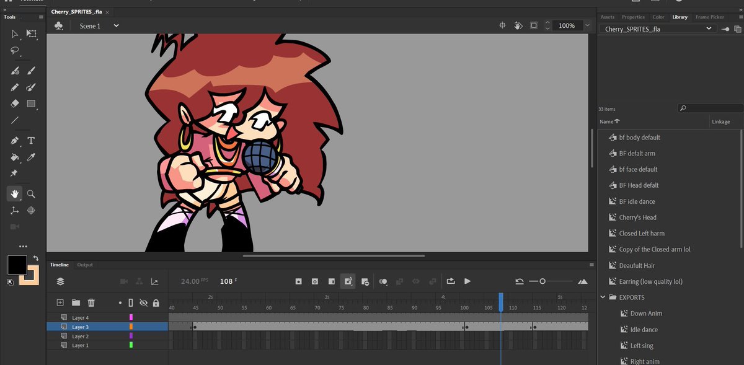Select the Bone tool
Image resolution: width=744 pixels, height=365 pixels.
15,211
